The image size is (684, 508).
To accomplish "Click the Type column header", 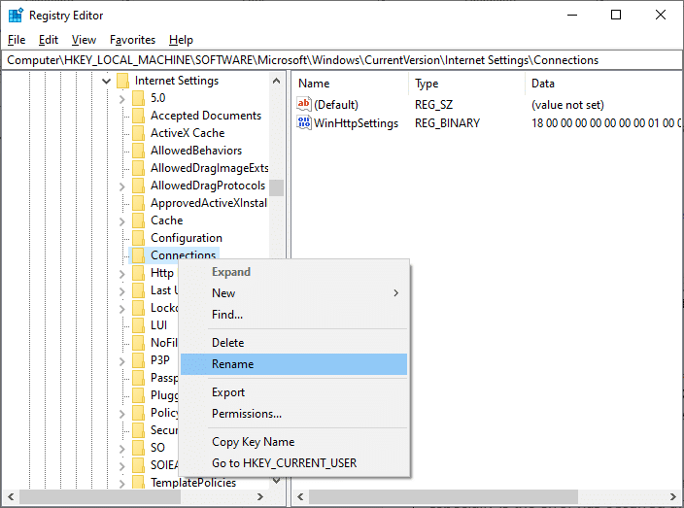I will click(x=466, y=84).
